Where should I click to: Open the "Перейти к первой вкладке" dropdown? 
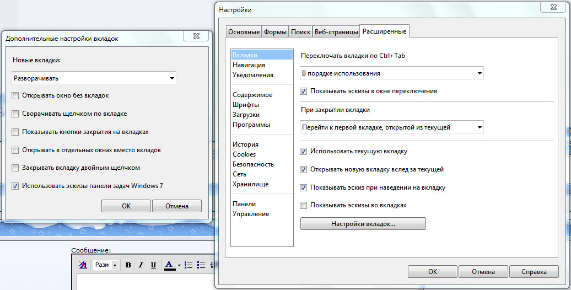coord(392,127)
